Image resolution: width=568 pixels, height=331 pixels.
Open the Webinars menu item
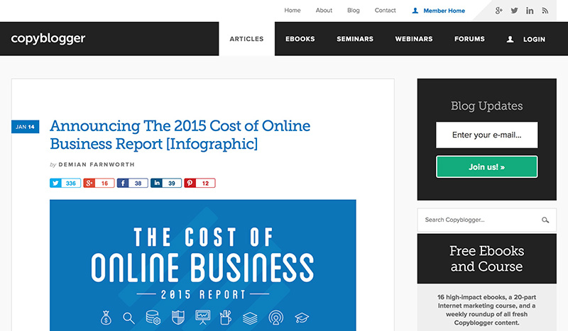pyautogui.click(x=414, y=39)
